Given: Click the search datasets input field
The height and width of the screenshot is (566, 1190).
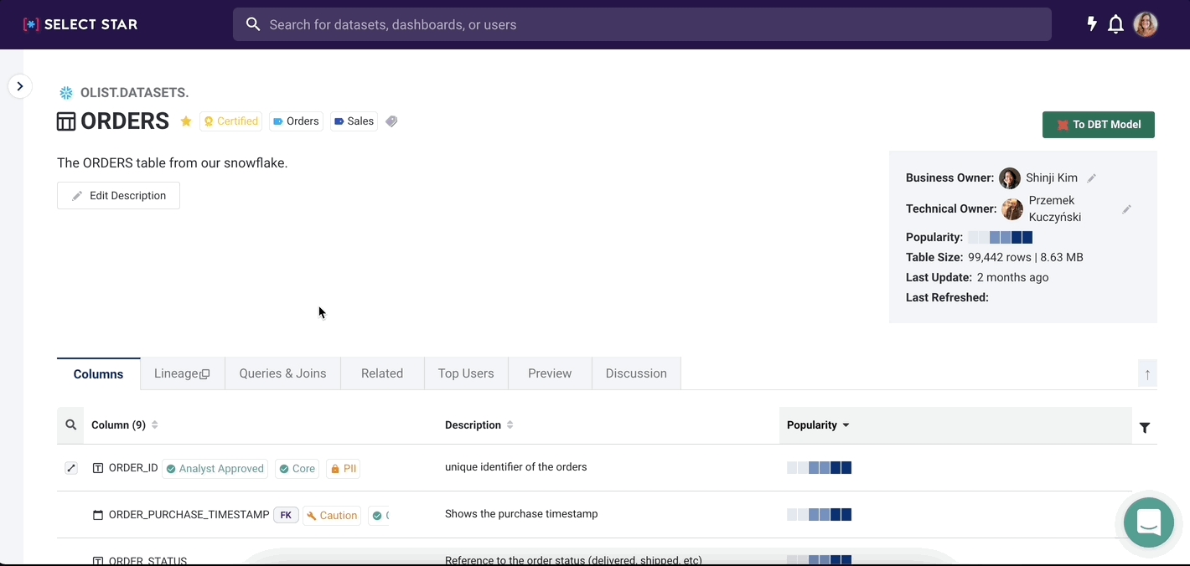Looking at the screenshot, I should [x=642, y=24].
